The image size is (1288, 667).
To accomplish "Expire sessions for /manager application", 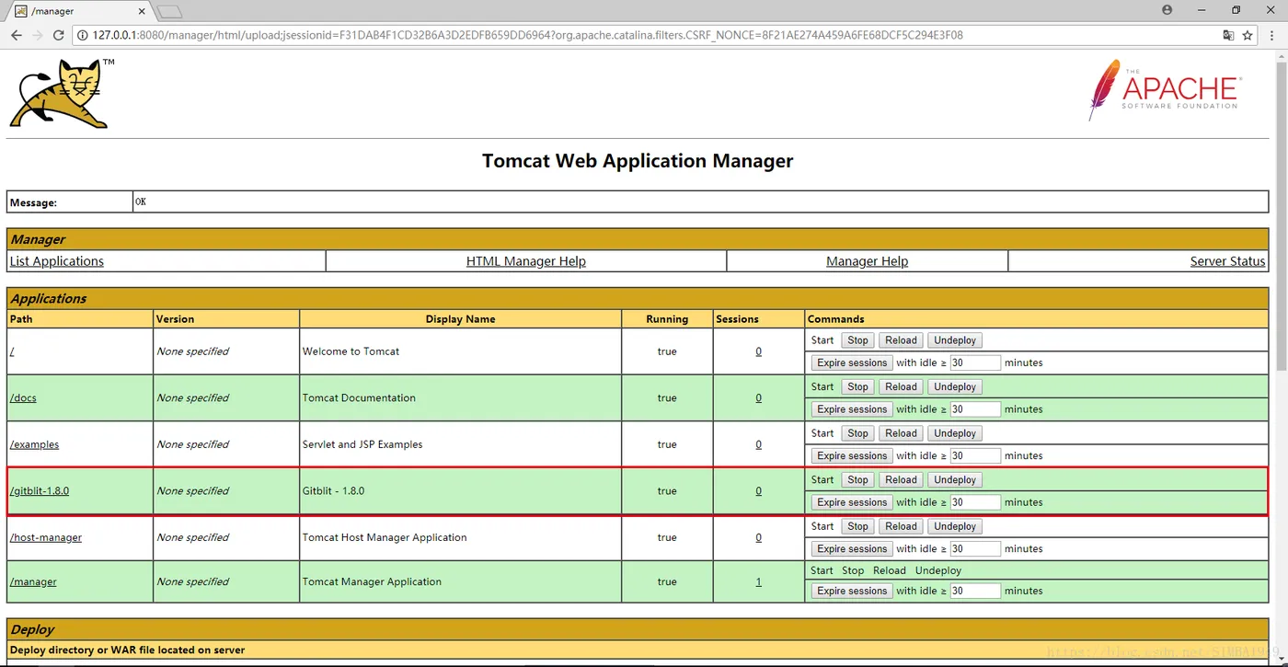I will pos(852,592).
